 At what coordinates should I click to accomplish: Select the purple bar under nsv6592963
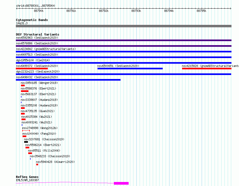click(124, 40)
